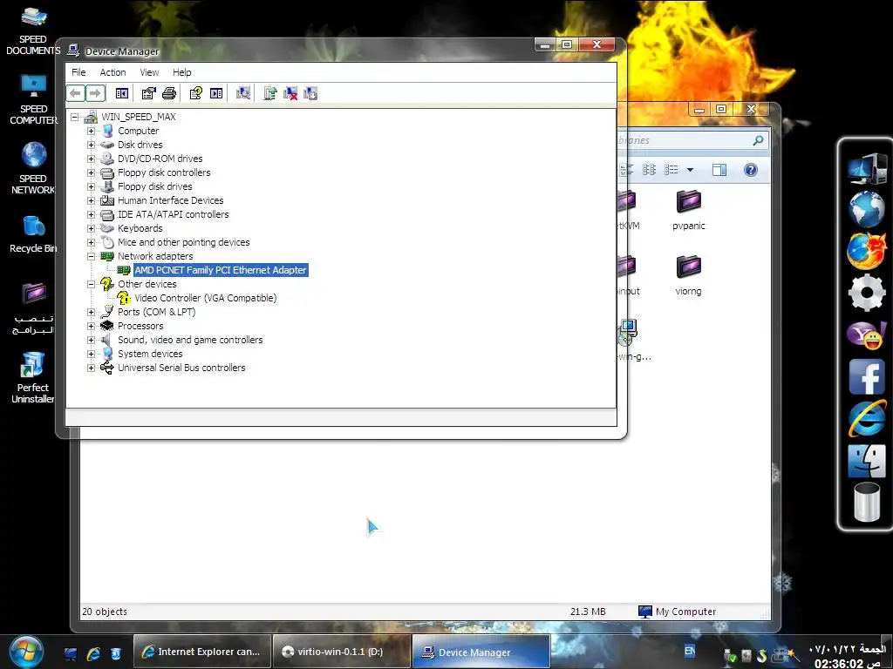The width and height of the screenshot is (893, 669).
Task: Click the Finder face icon in dock
Action: [x=866, y=460]
